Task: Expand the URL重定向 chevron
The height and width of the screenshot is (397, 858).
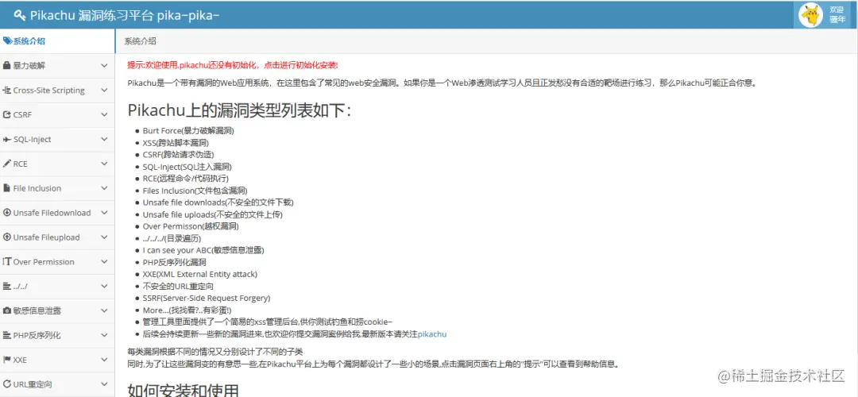Action: [x=105, y=384]
